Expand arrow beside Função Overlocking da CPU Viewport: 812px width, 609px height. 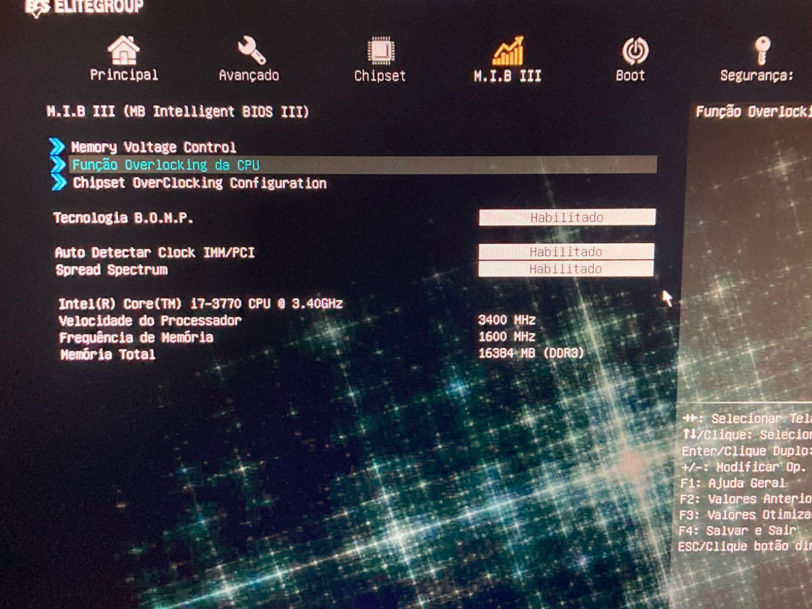pyautogui.click(x=58, y=164)
